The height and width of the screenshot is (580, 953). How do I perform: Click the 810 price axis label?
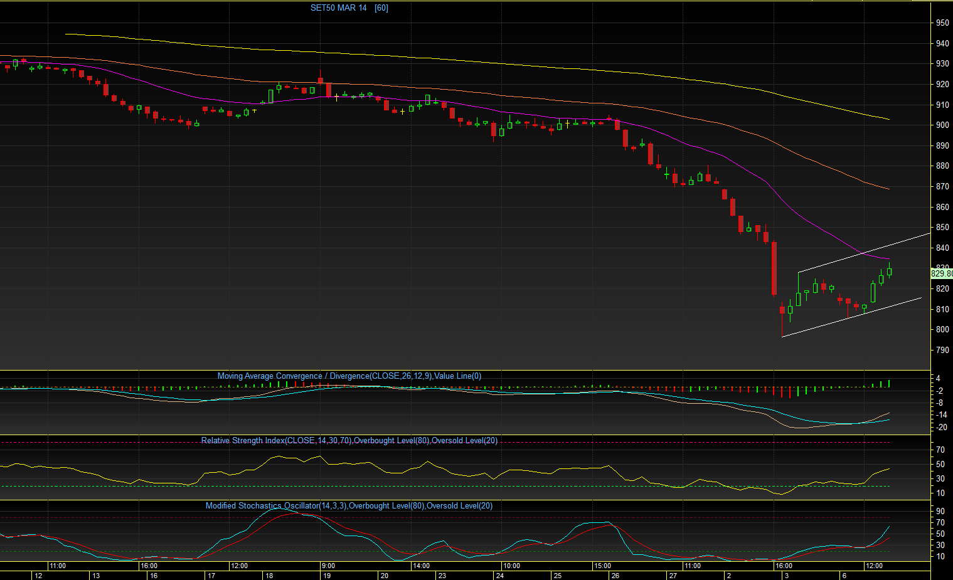coord(942,310)
